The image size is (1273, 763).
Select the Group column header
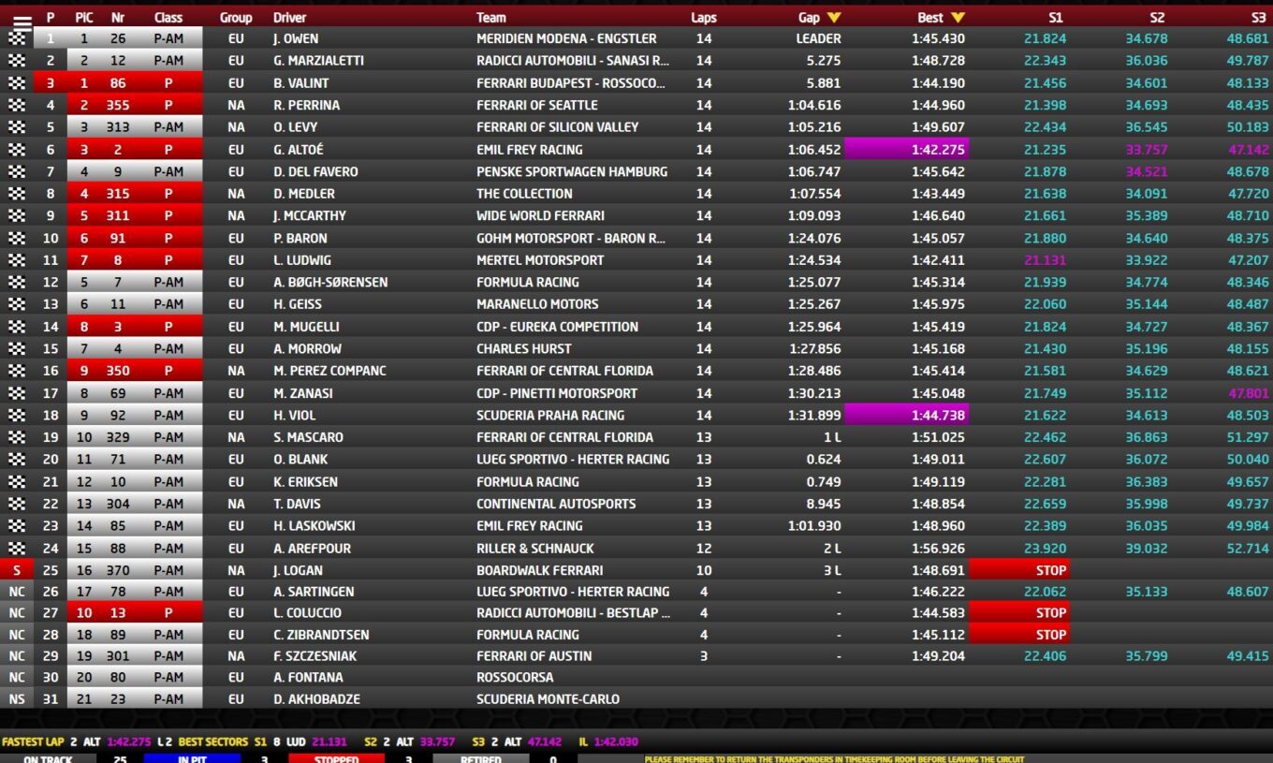236,18
